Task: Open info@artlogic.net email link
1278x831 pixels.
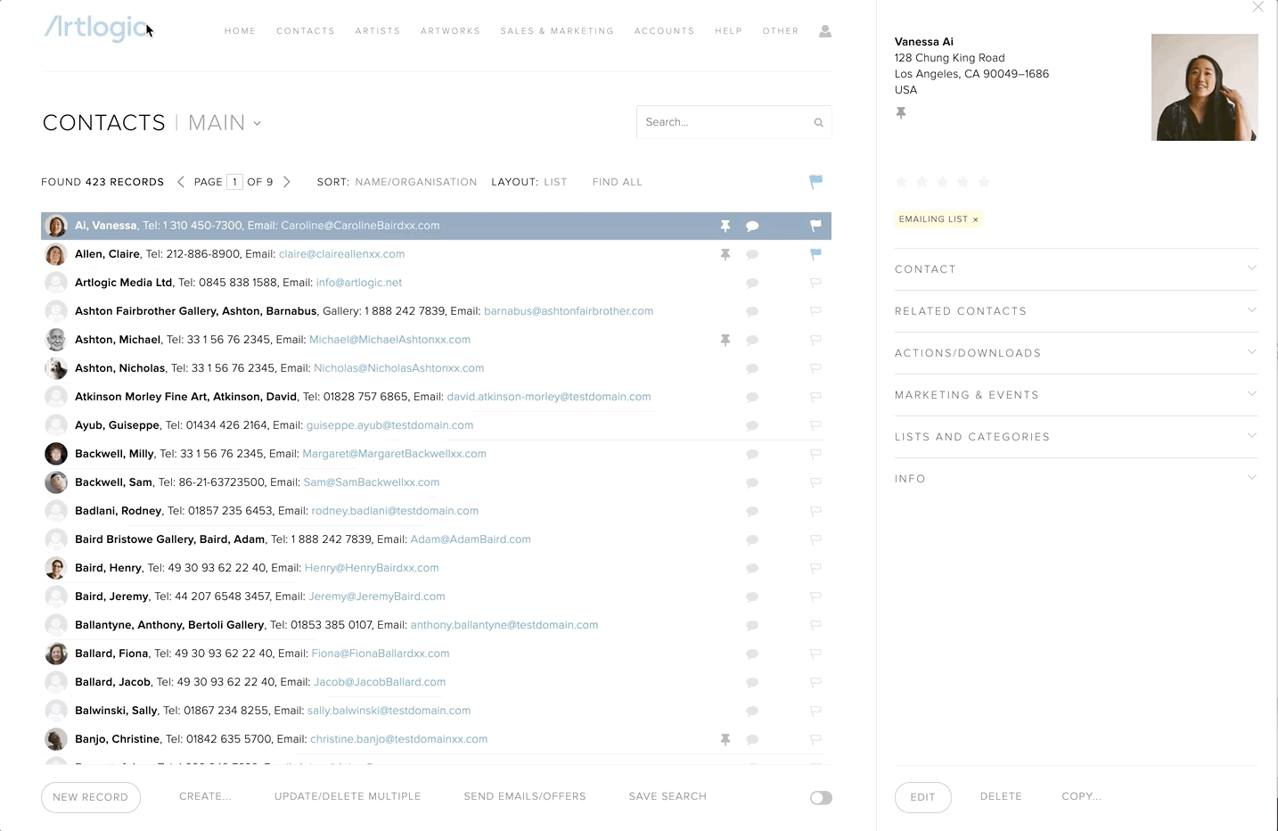Action: [x=359, y=283]
